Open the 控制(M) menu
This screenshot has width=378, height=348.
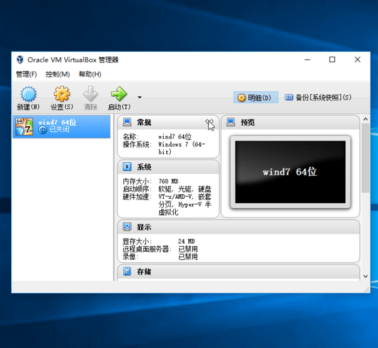57,74
